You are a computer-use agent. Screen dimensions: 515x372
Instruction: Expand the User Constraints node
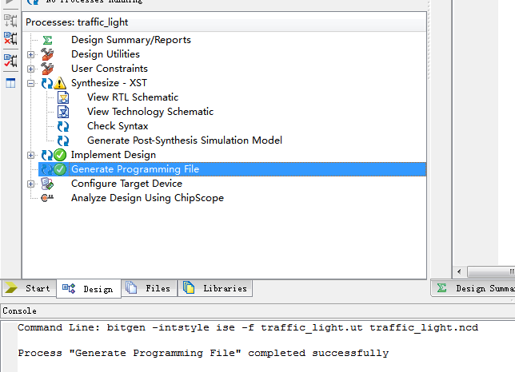31,69
